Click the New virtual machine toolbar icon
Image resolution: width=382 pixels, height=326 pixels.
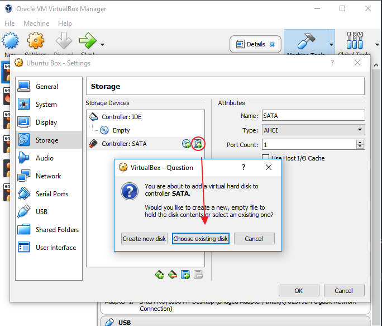(x=10, y=40)
